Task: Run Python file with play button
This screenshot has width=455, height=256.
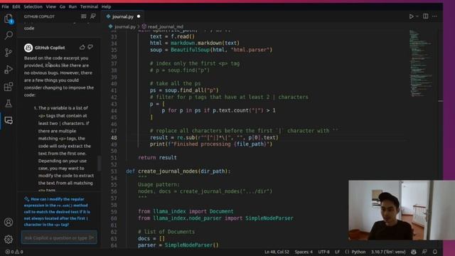Action: coord(411,16)
